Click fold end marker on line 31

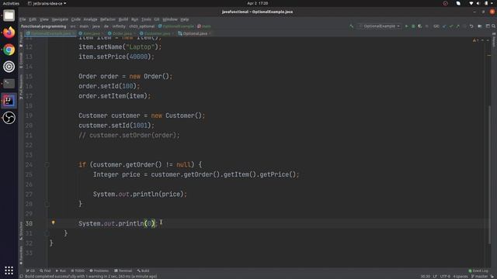click(x=47, y=233)
